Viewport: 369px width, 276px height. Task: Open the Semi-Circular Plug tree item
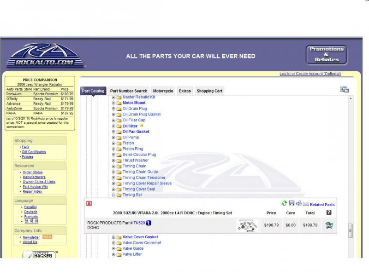click(x=139, y=155)
